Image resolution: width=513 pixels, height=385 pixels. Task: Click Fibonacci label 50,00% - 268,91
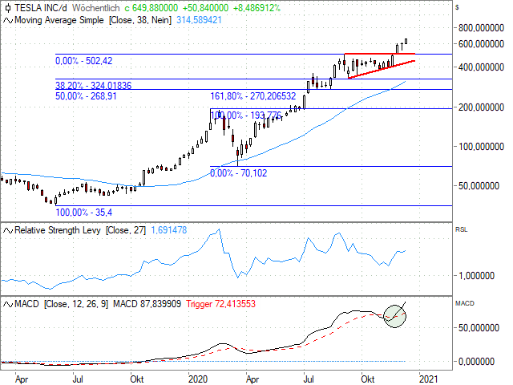(x=86, y=96)
